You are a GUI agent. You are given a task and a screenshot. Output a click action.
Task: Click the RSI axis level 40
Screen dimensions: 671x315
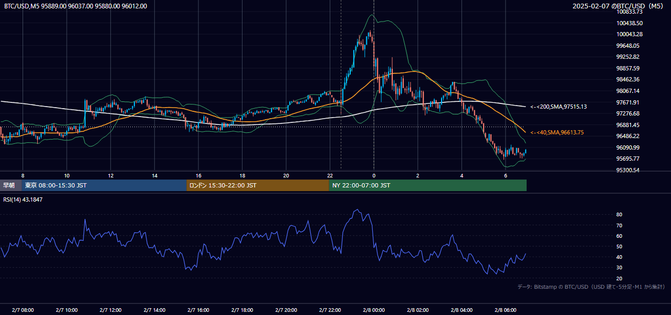point(619,257)
